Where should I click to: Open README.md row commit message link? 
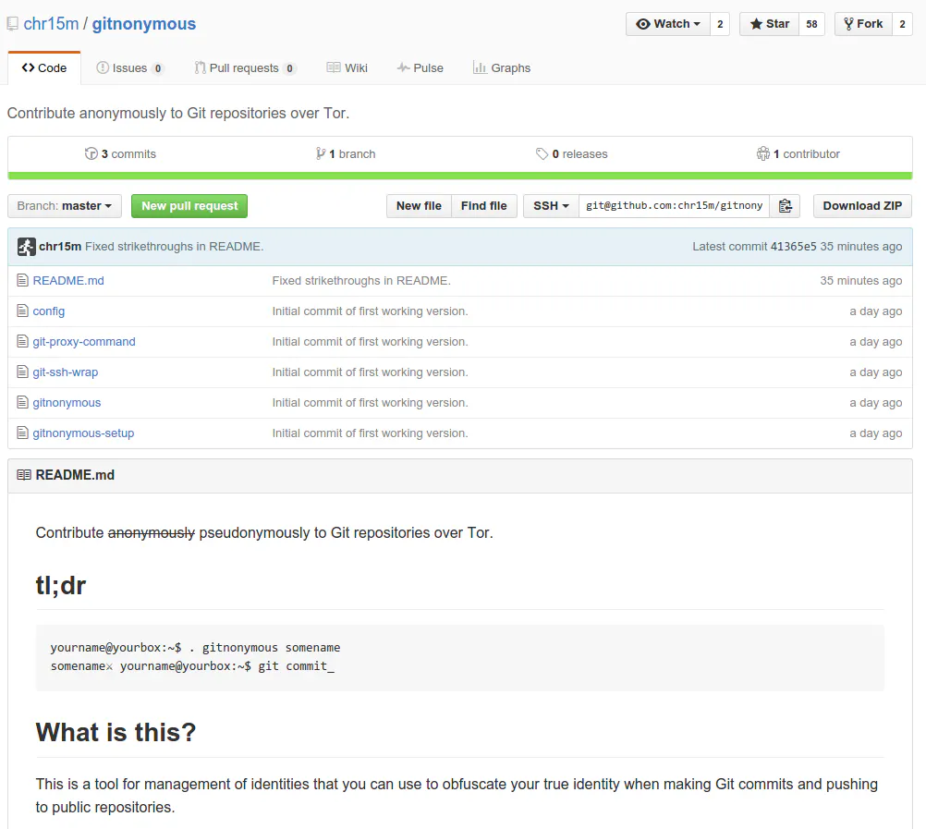(x=361, y=280)
